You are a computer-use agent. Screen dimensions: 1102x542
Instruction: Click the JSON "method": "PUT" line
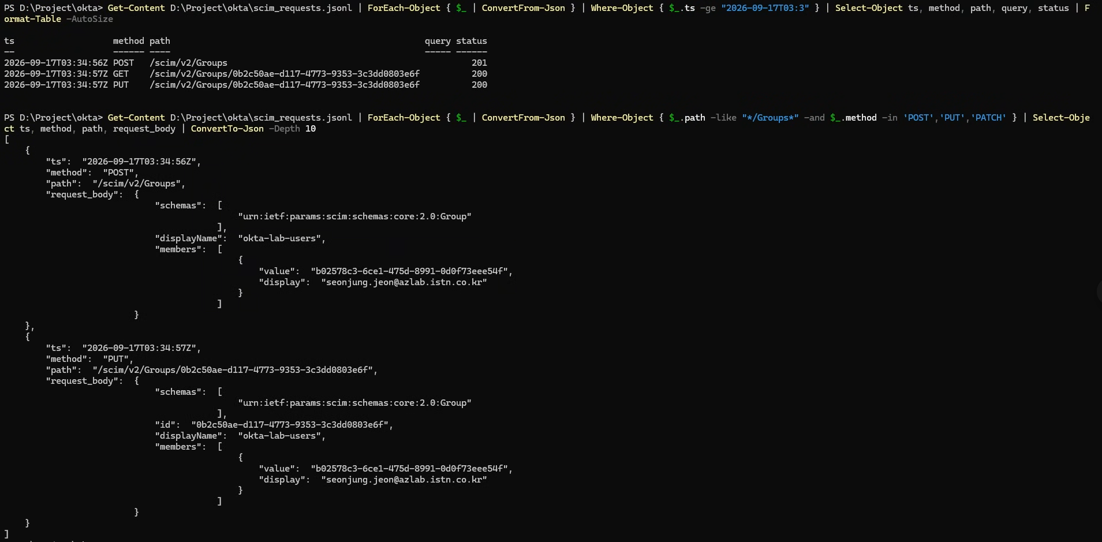[89, 359]
